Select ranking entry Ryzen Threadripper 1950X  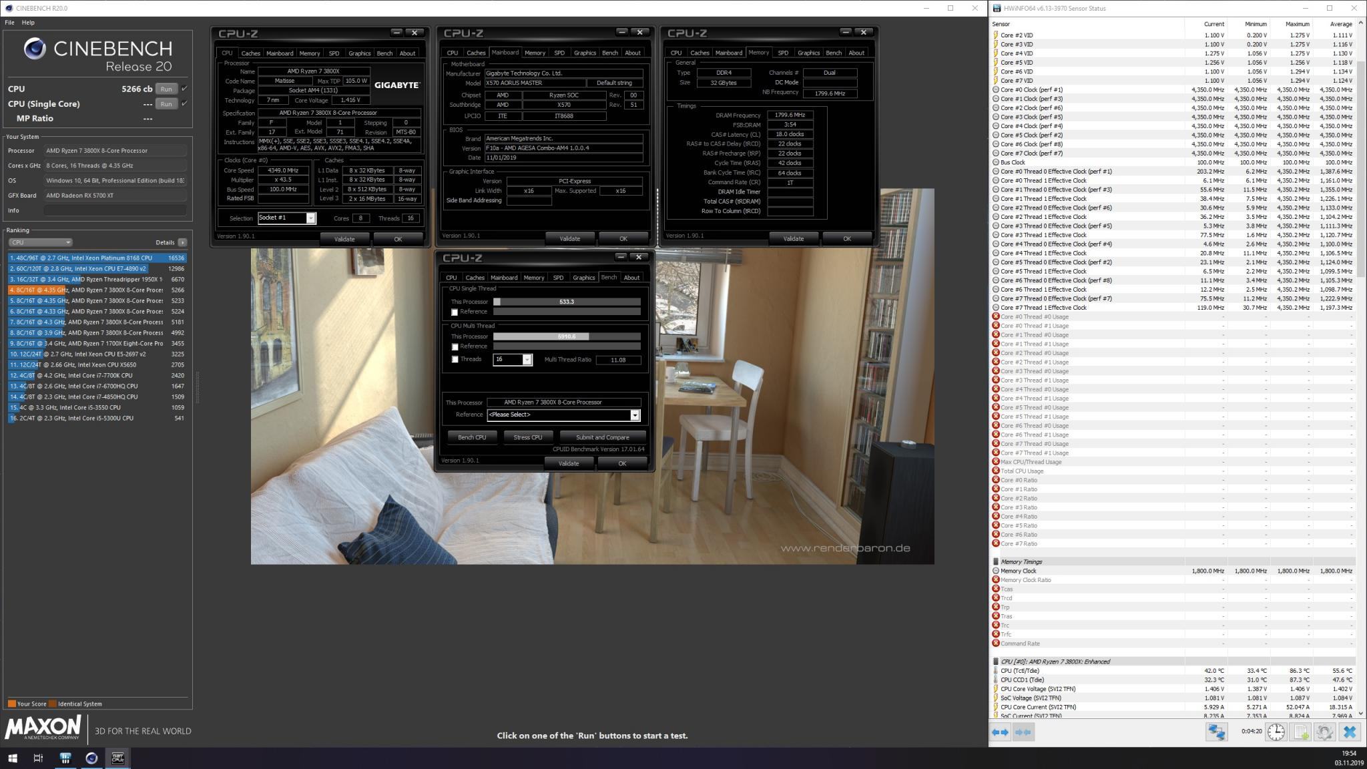pos(97,279)
